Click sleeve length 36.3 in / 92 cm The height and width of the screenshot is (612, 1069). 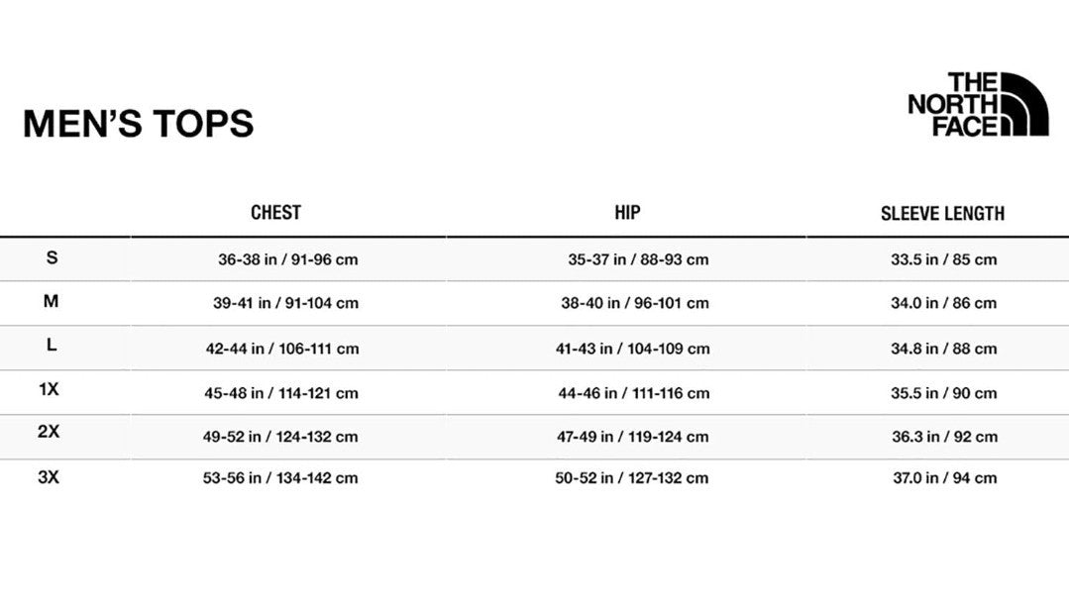[x=945, y=437]
